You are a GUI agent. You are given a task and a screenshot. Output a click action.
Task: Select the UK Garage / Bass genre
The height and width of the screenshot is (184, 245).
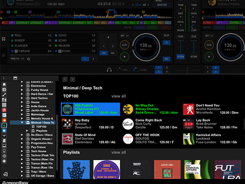pos(42,176)
